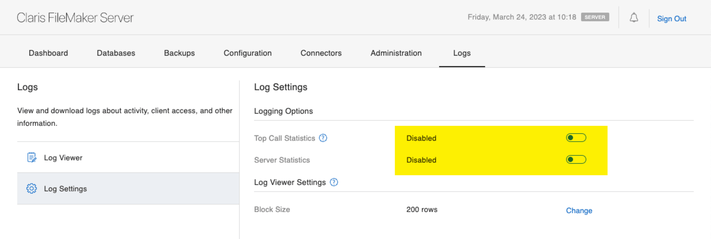Click Disabled status for Server Statistics
The height and width of the screenshot is (239, 711).
(421, 160)
